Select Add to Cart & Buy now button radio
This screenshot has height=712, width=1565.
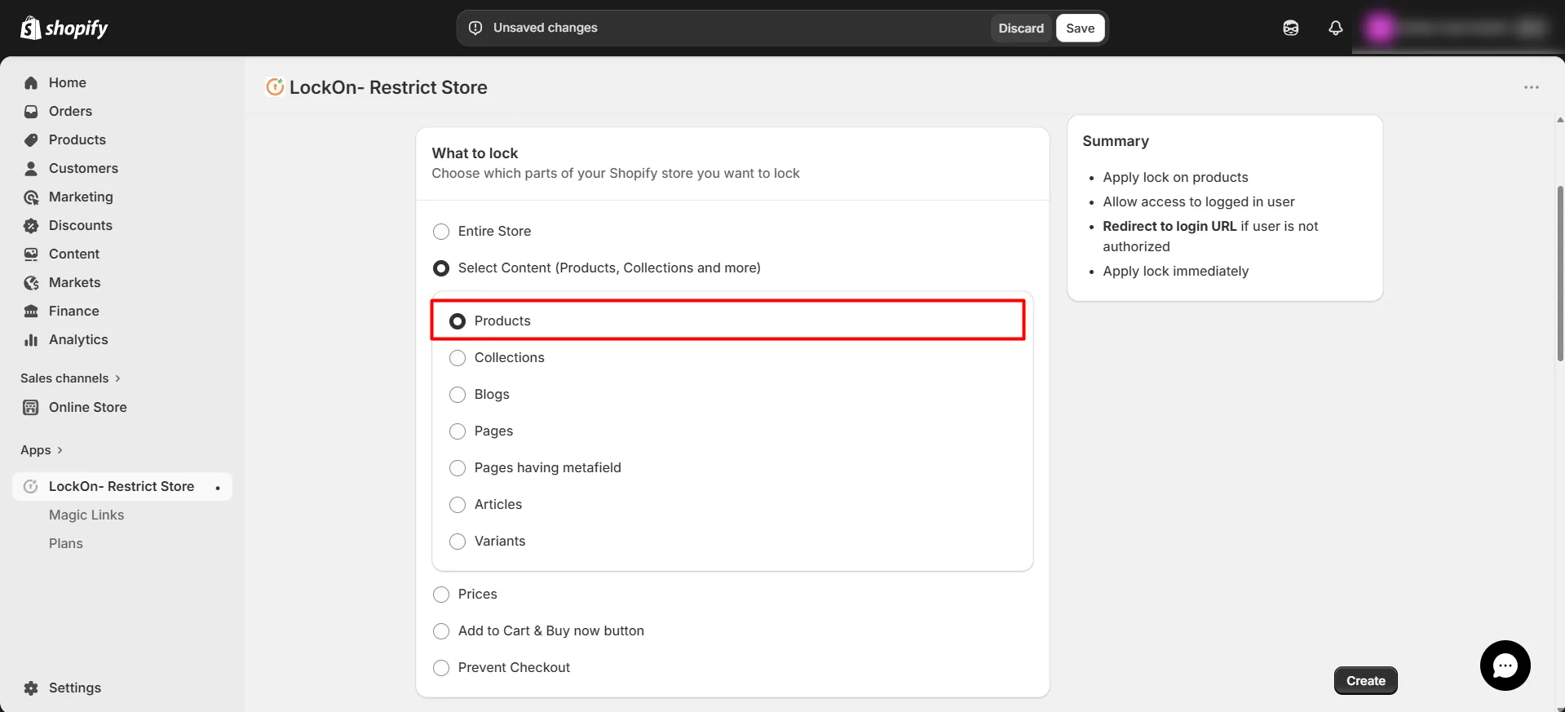click(441, 631)
